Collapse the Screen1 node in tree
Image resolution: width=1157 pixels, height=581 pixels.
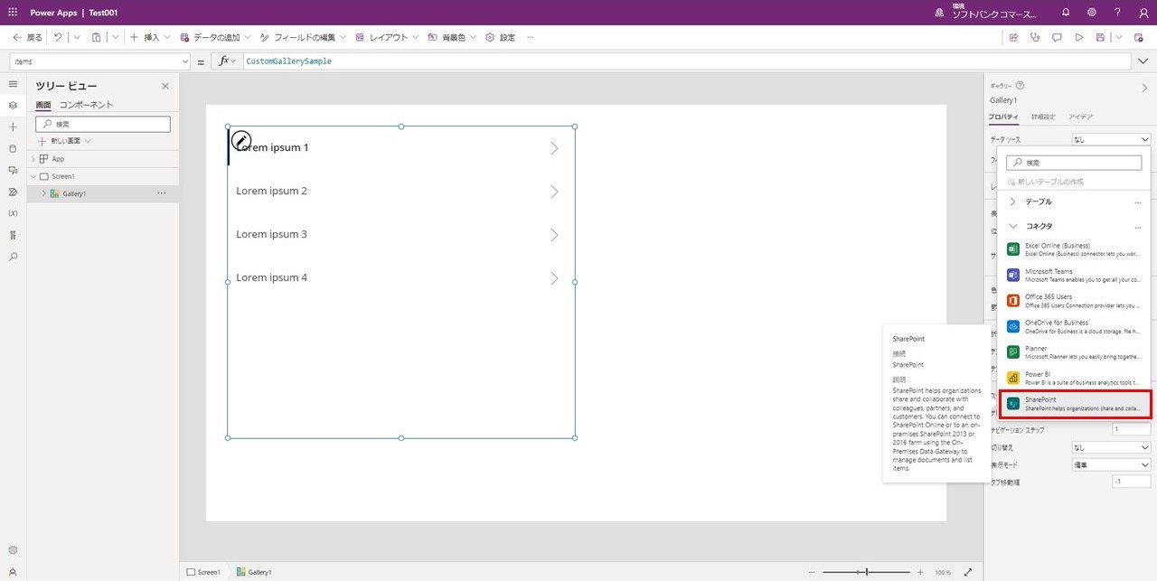click(x=33, y=176)
